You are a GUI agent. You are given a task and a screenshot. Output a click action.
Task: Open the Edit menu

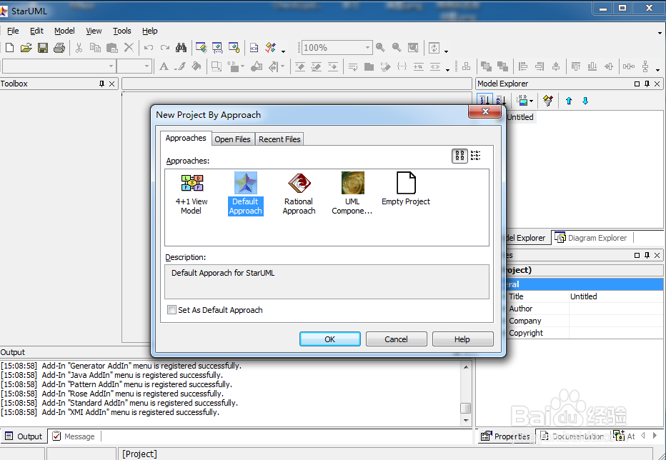tap(36, 31)
